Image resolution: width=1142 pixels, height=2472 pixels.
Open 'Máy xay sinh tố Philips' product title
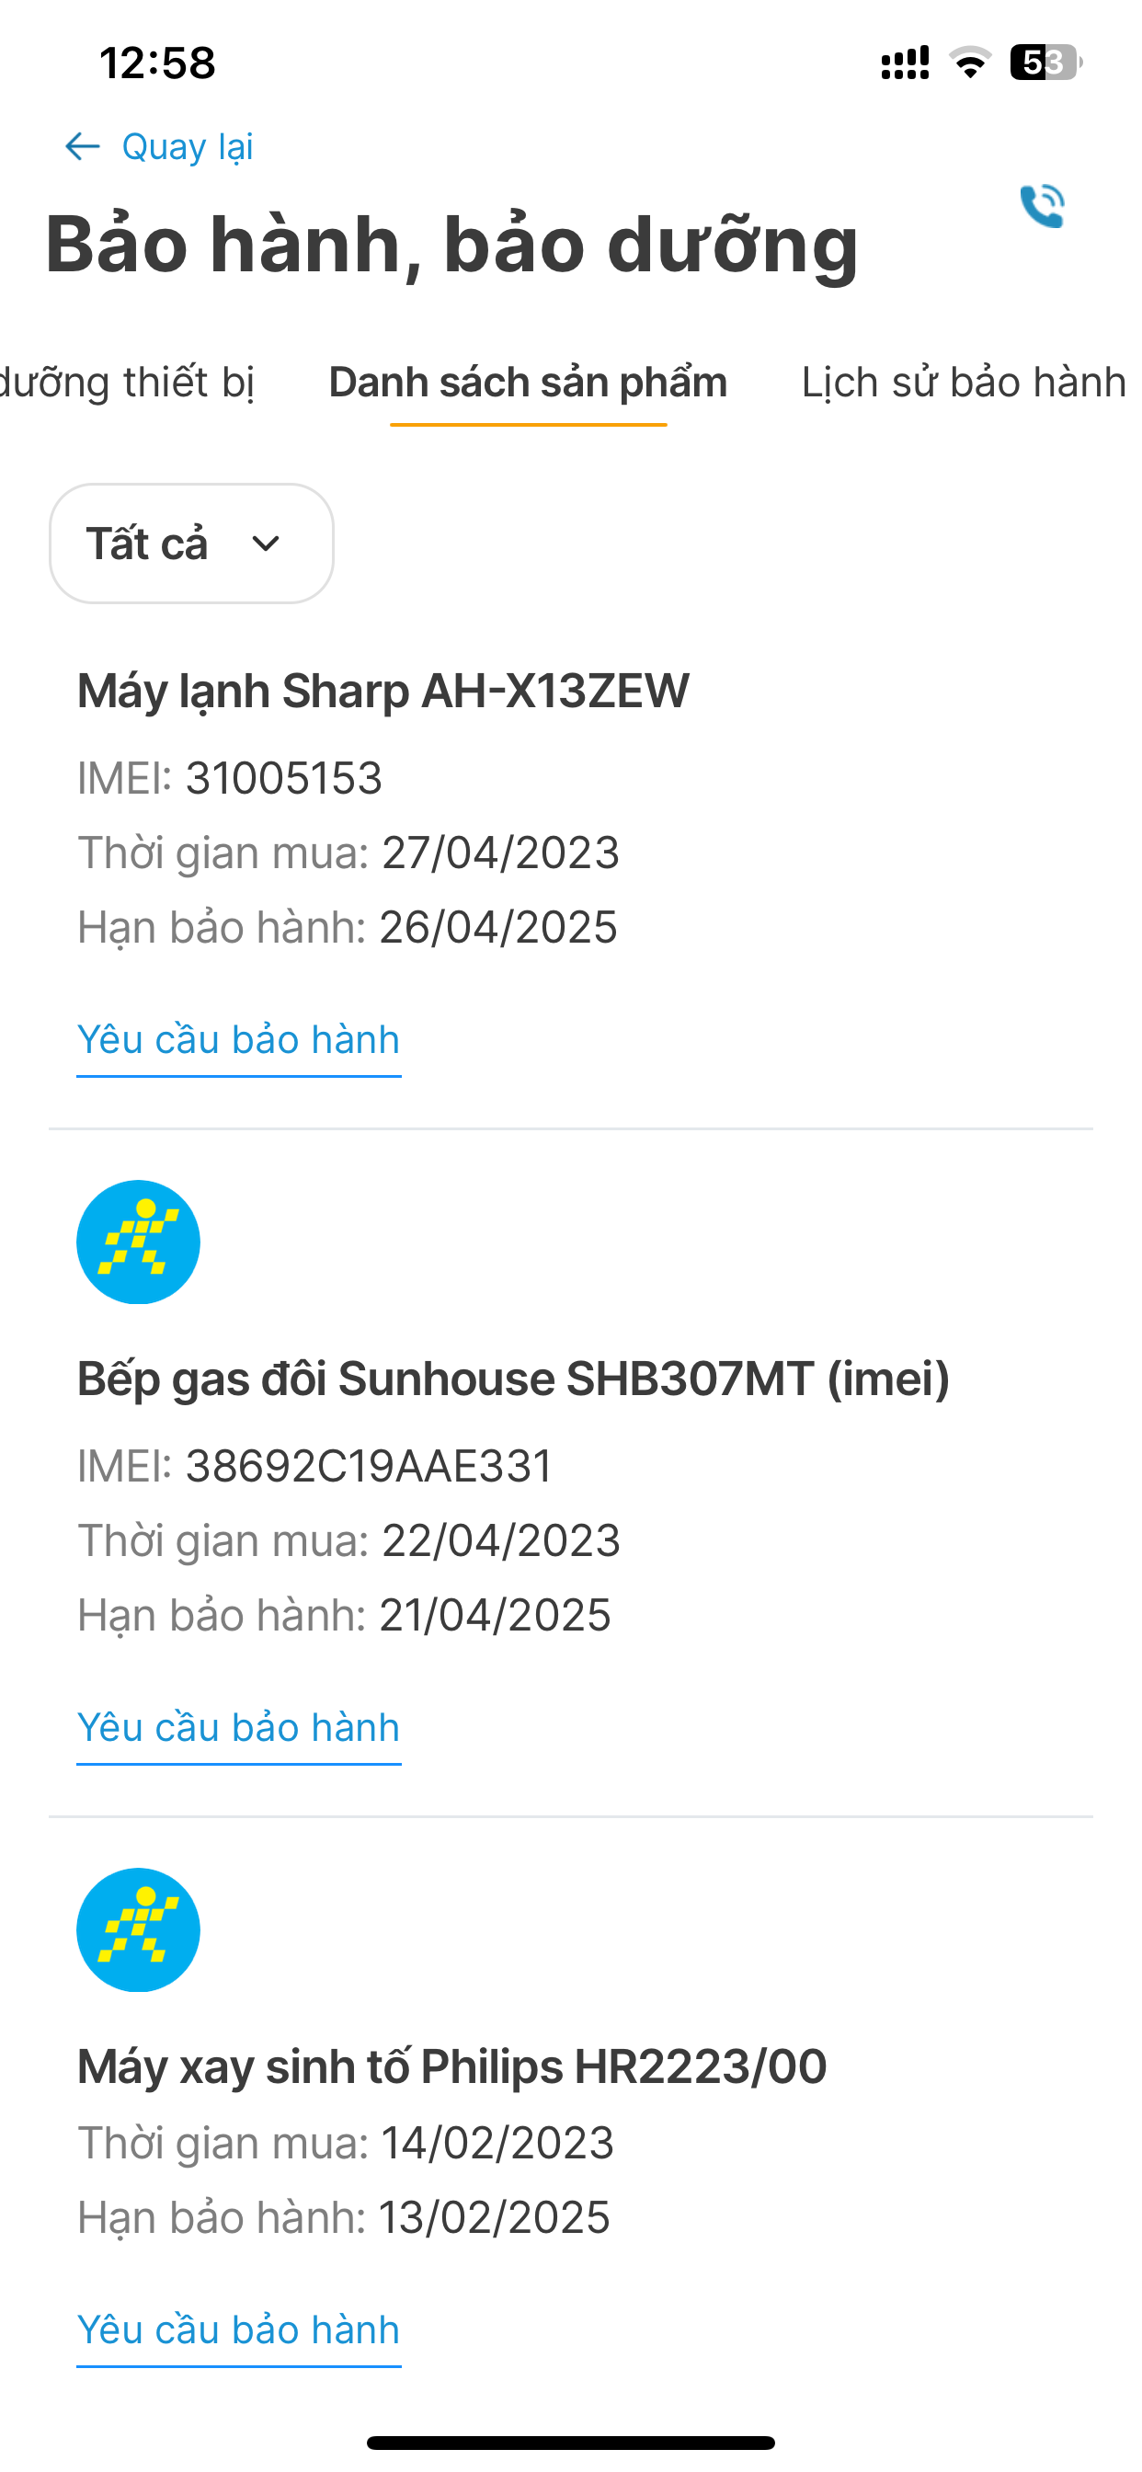(x=452, y=2067)
